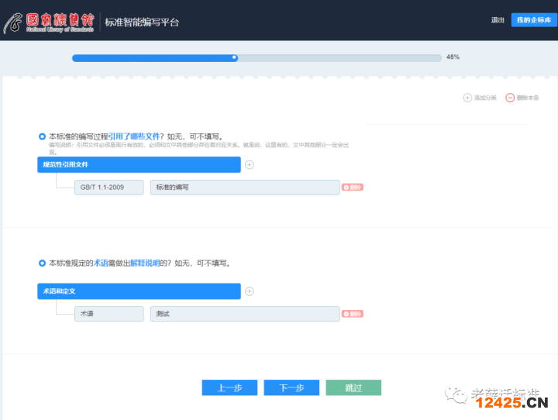Click the 测试 definition input field

click(x=244, y=314)
